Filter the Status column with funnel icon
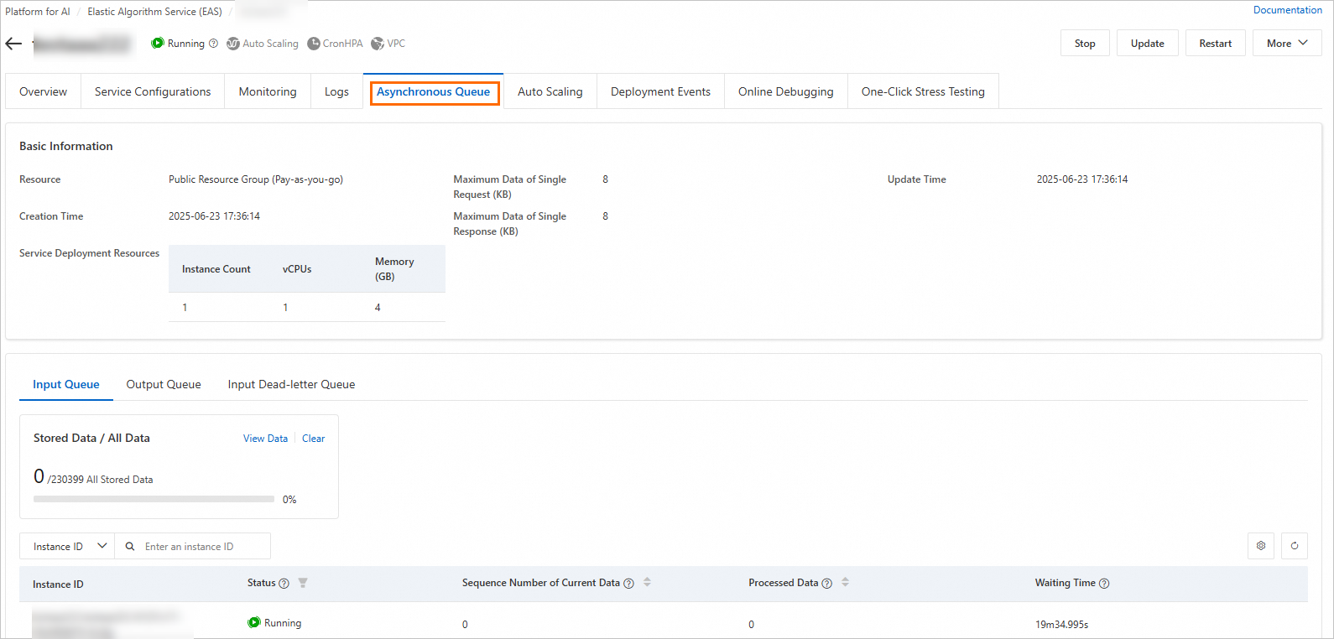This screenshot has width=1334, height=639. 303,583
